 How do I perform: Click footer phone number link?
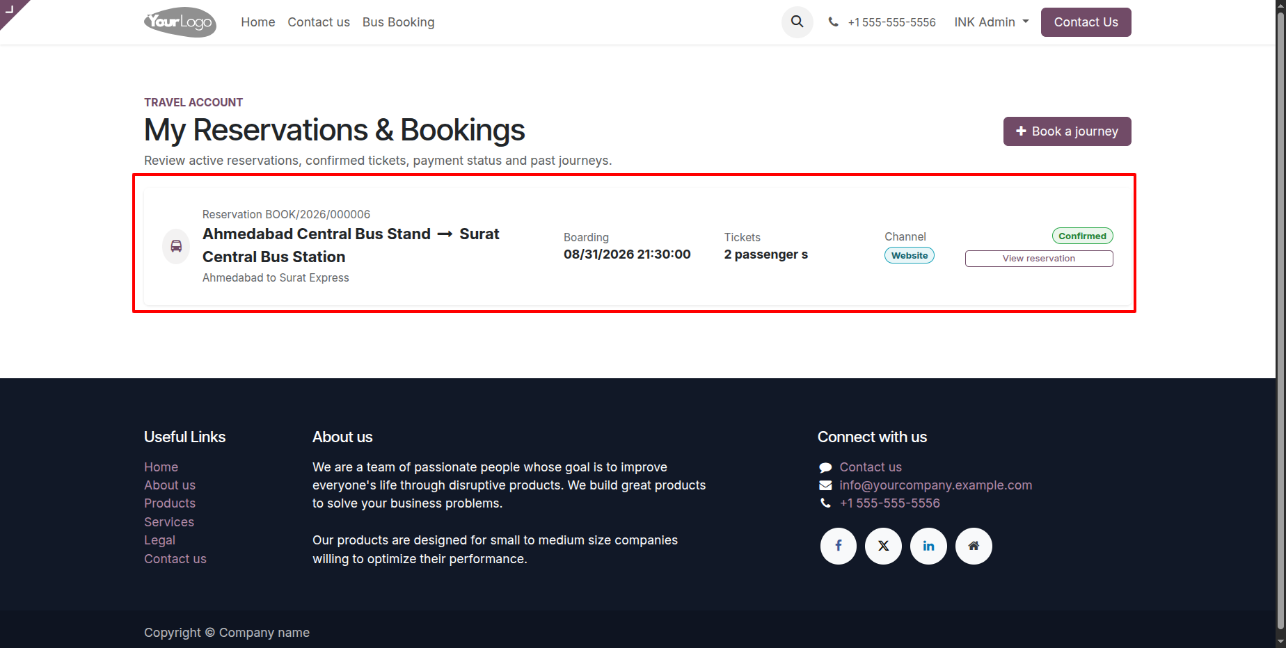890,503
